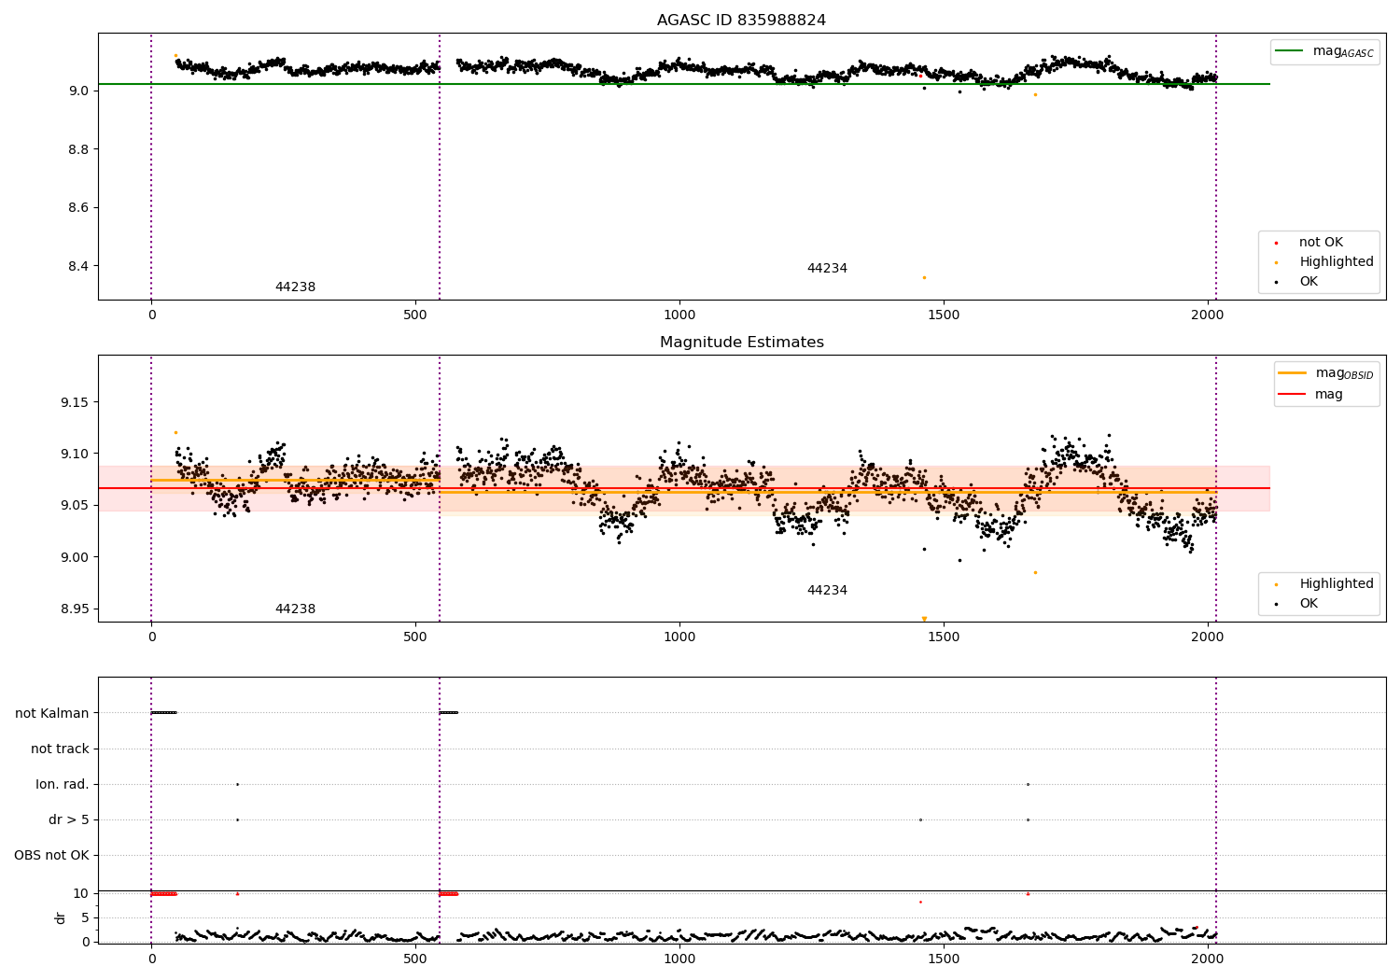Click the orange point near 9.12 in middle plot
1400x980 pixels.
pos(175,432)
